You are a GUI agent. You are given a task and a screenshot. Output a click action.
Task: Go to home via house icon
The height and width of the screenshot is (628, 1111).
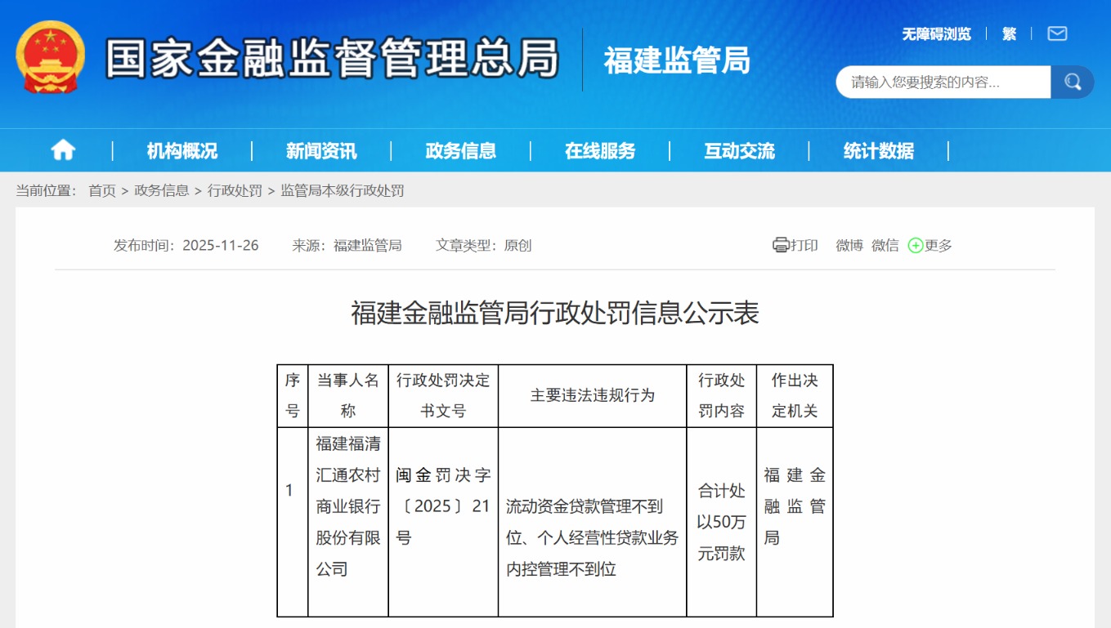point(63,150)
